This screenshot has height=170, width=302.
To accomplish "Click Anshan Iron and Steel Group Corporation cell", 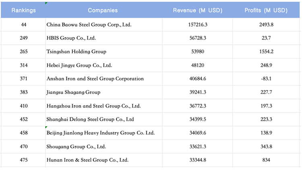I will [104, 79].
